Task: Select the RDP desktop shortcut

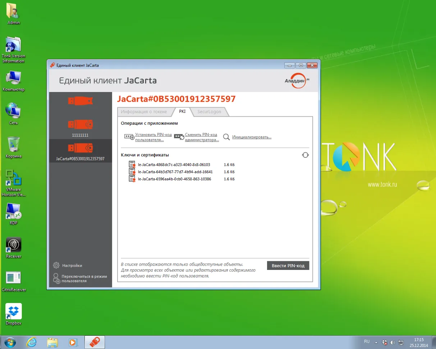Action: (x=14, y=214)
